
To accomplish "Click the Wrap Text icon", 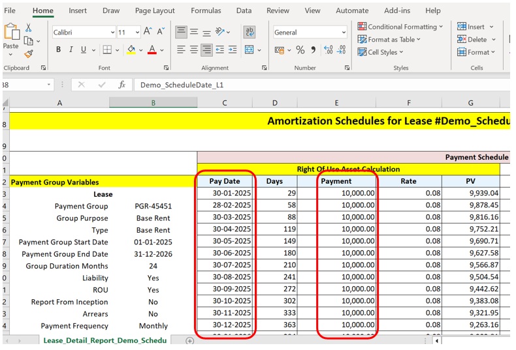I will tap(250, 32).
